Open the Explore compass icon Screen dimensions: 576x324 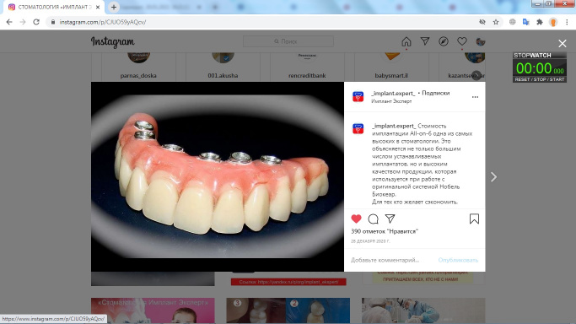tap(444, 41)
